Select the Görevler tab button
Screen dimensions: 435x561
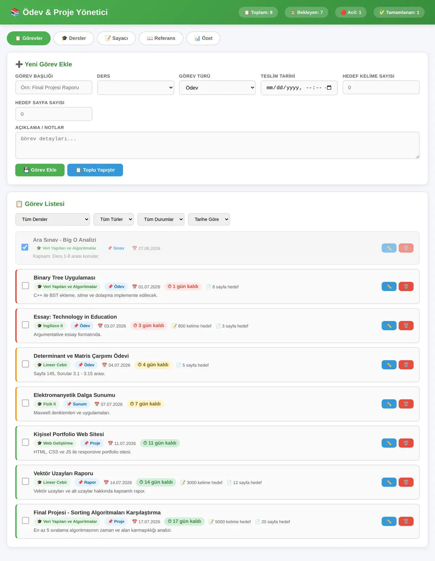pos(29,38)
